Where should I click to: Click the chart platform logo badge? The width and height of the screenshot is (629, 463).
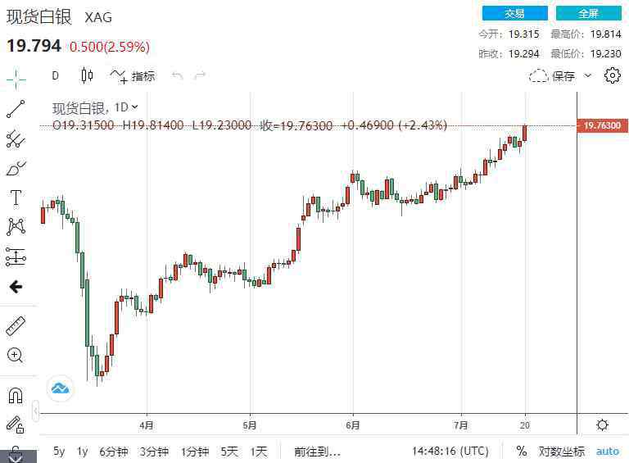tap(60, 388)
